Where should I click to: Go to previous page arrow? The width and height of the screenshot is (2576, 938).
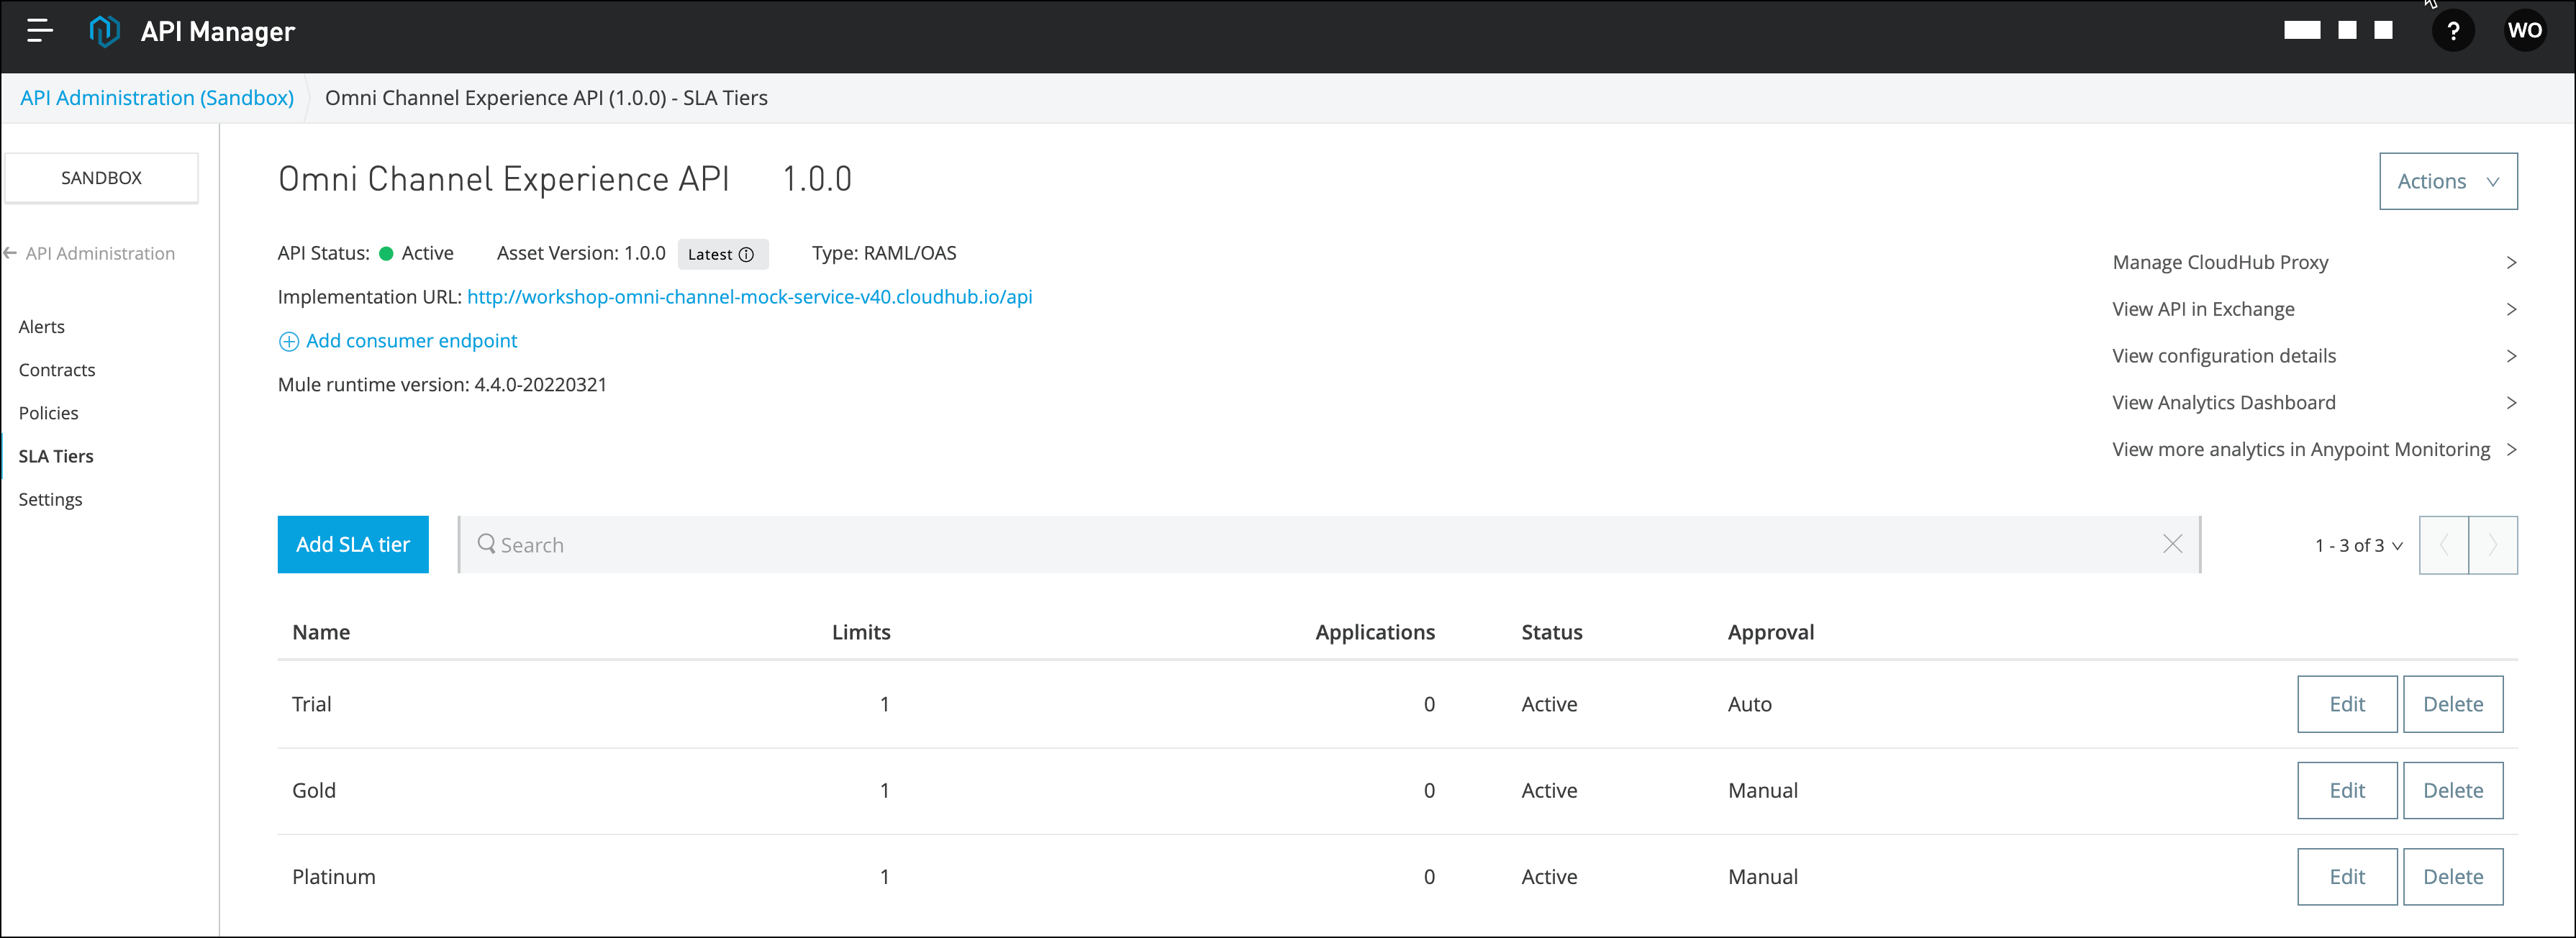2444,545
